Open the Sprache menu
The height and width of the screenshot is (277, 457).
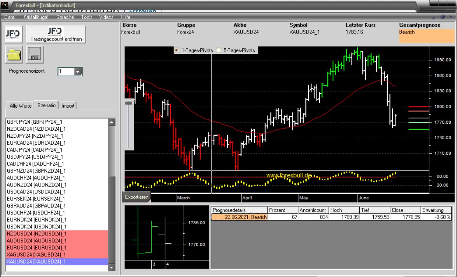click(x=65, y=16)
